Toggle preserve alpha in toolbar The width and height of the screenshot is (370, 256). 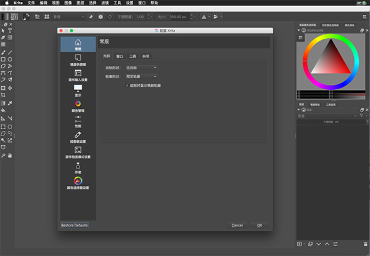click(x=101, y=17)
